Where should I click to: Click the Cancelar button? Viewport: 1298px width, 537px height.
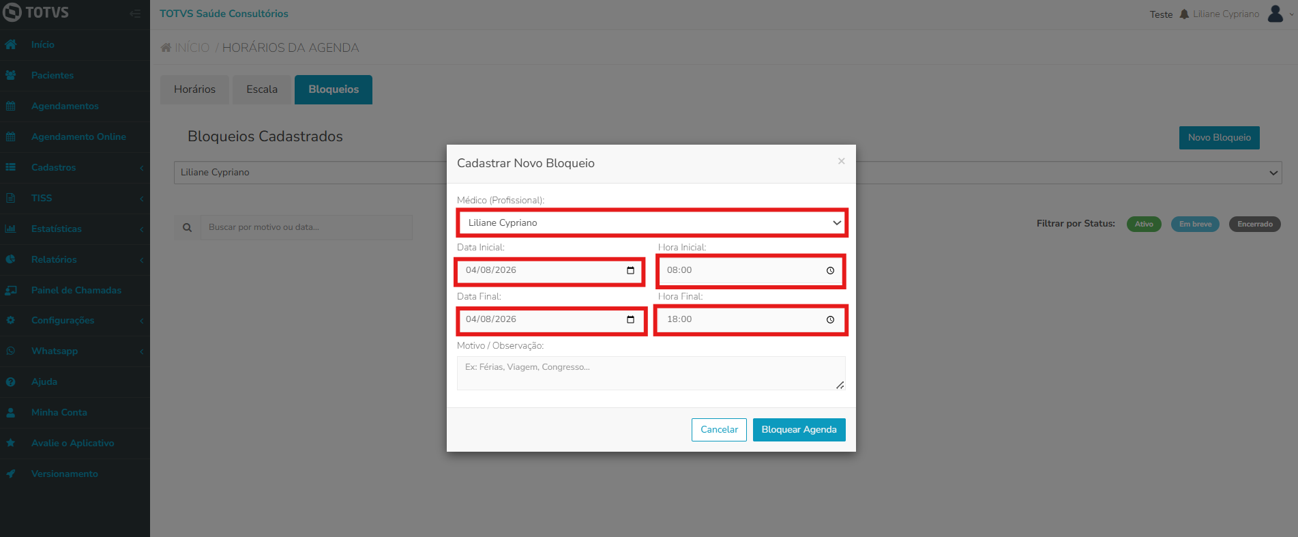[x=719, y=430]
